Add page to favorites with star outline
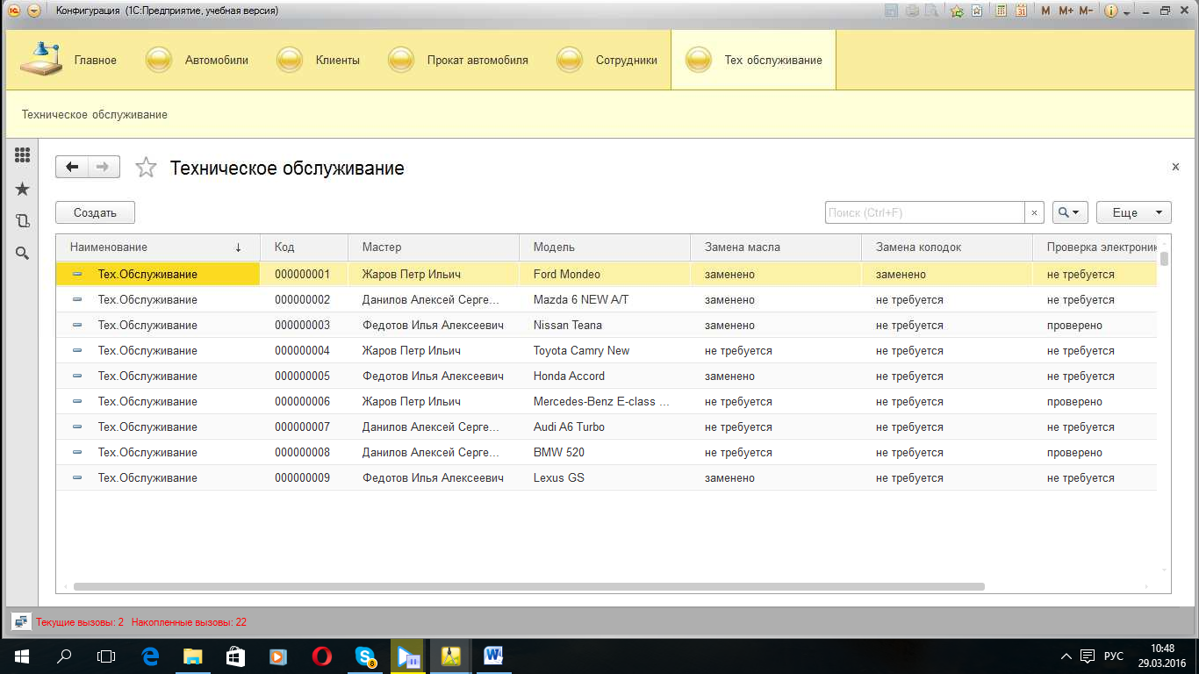Viewport: 1199px width, 674px height. point(146,168)
